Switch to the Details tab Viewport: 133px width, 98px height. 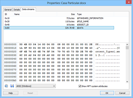click(17, 10)
